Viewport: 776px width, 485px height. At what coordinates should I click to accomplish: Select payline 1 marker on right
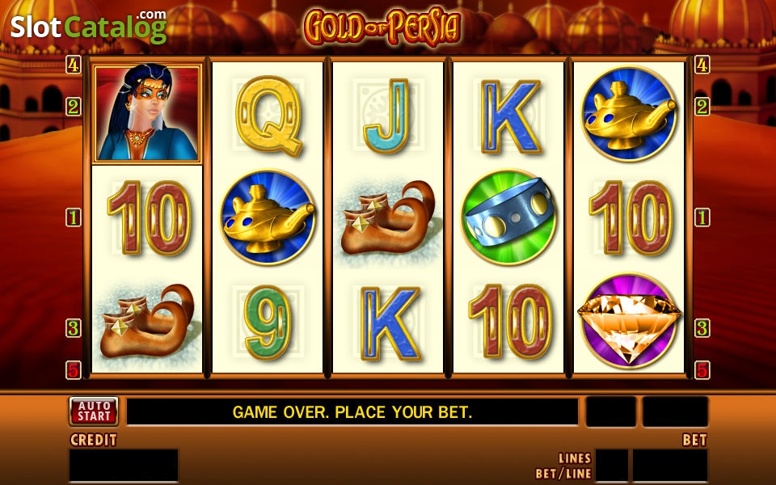coord(702,217)
